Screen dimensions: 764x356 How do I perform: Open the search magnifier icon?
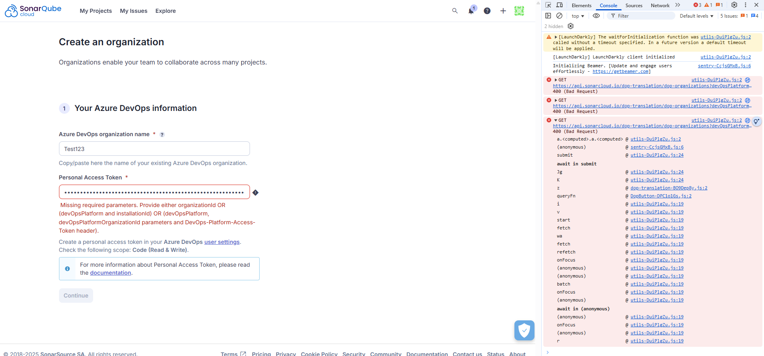pyautogui.click(x=455, y=11)
